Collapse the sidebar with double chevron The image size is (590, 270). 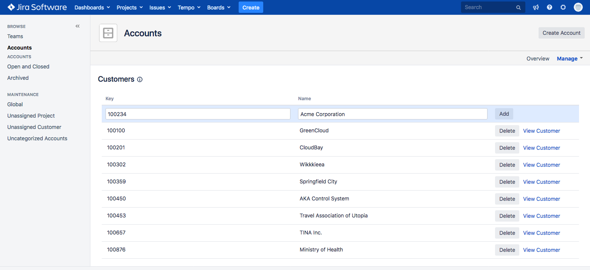(78, 26)
